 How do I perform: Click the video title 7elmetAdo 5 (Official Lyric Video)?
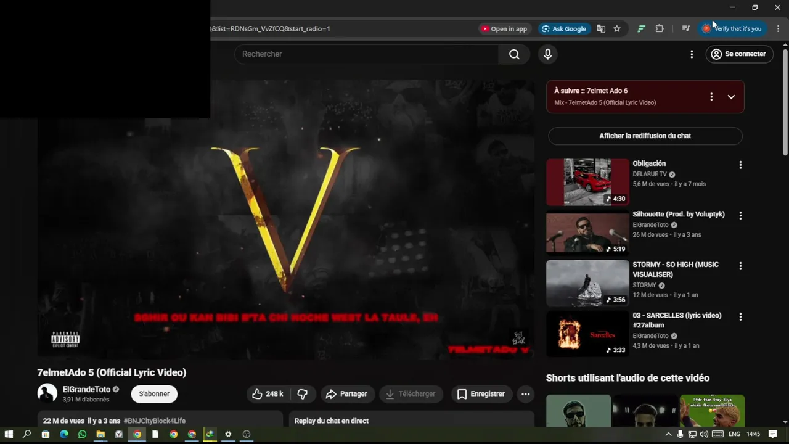tap(112, 372)
